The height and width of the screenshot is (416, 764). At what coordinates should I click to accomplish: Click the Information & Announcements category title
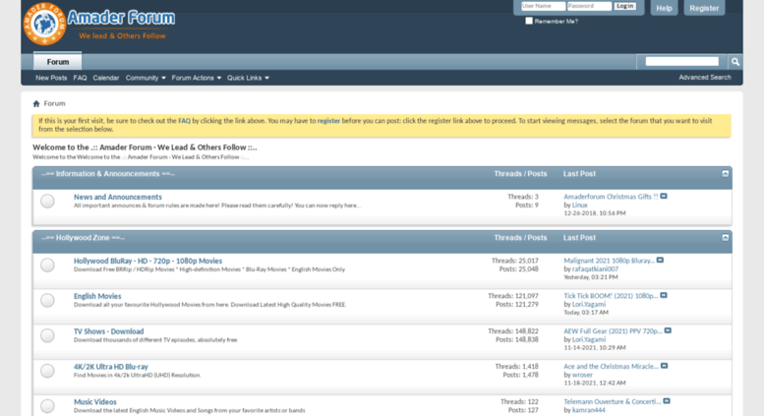108,174
